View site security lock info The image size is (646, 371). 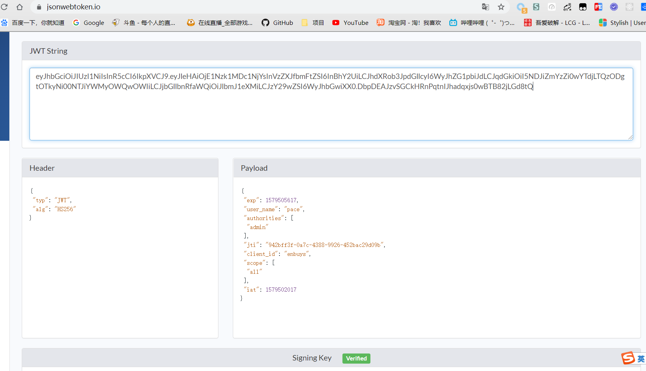pos(39,7)
